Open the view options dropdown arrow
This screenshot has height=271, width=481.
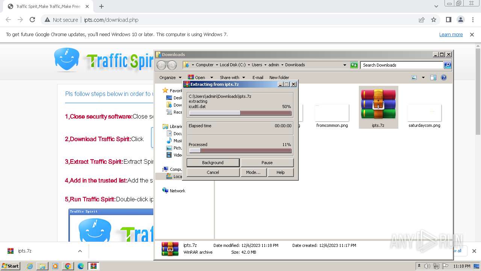coord(423,78)
